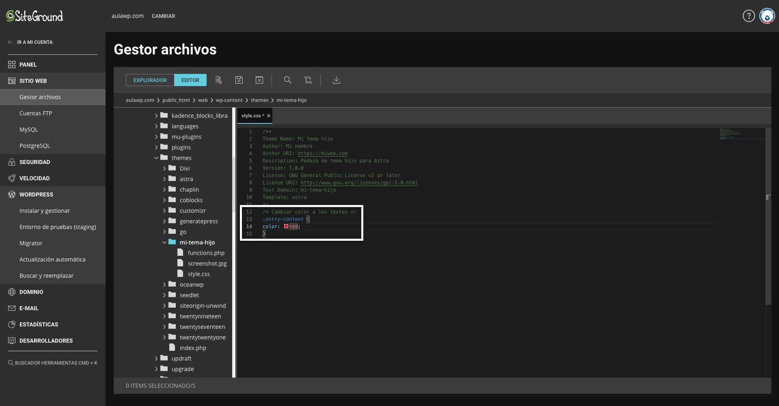Click the back arrow for IR A MI CUENTA
The height and width of the screenshot is (406, 779).
(11, 42)
